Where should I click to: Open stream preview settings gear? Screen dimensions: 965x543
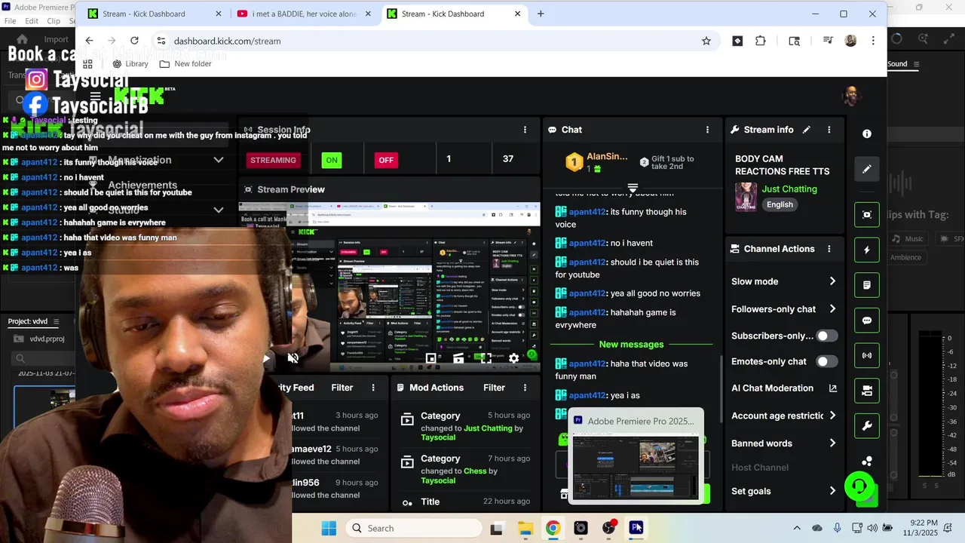[x=513, y=358]
